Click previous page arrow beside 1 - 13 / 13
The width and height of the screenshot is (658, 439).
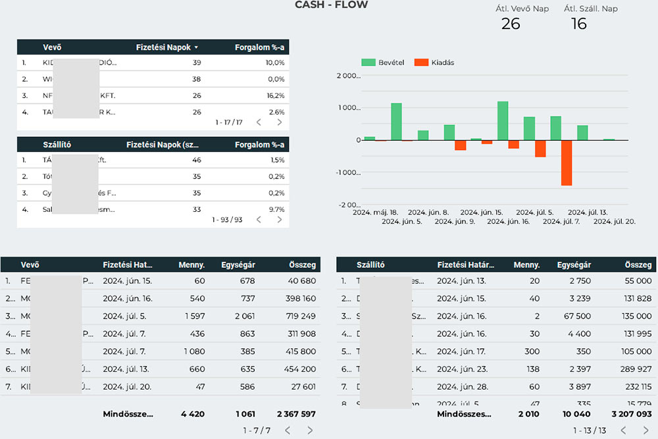622,430
